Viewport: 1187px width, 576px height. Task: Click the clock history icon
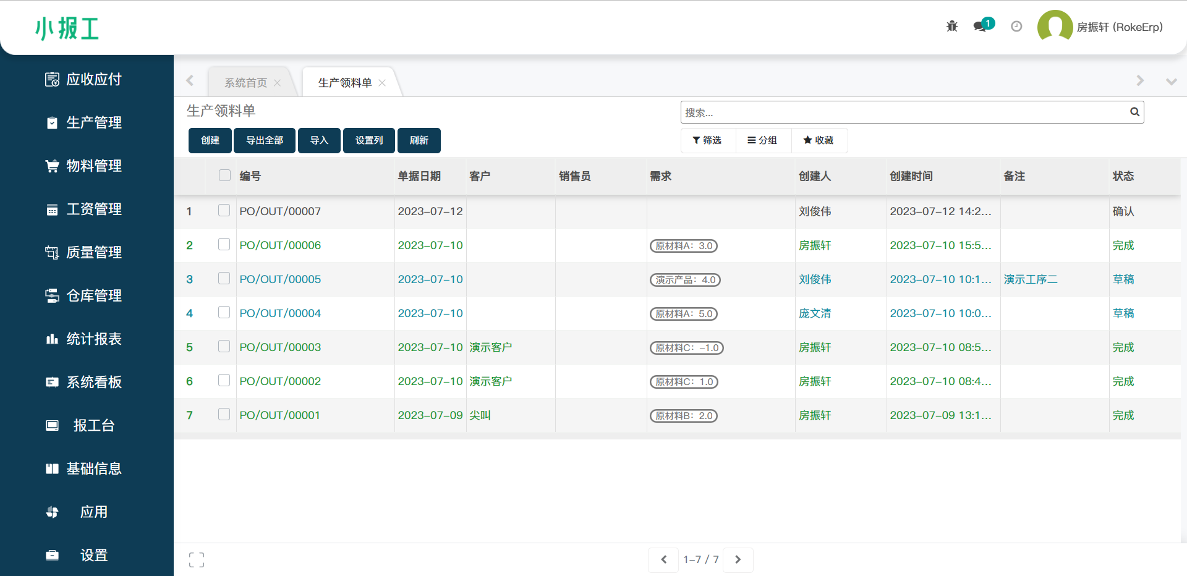coord(1016,26)
